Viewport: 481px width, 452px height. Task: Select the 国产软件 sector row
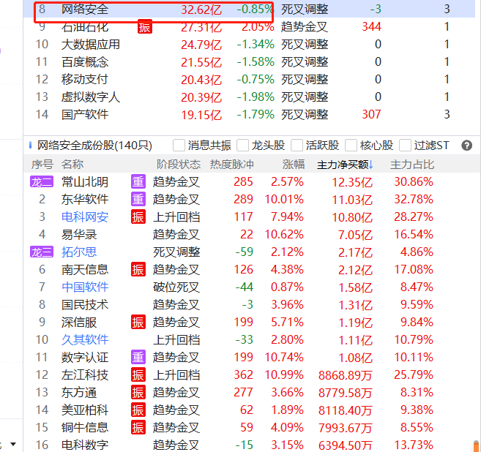pos(249,115)
